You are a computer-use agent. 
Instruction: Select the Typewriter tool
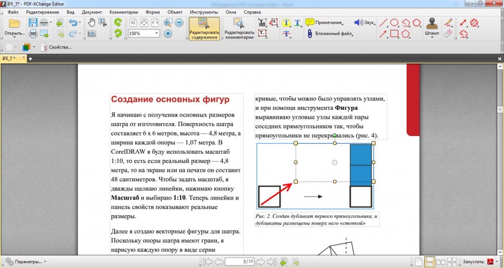pos(263,23)
